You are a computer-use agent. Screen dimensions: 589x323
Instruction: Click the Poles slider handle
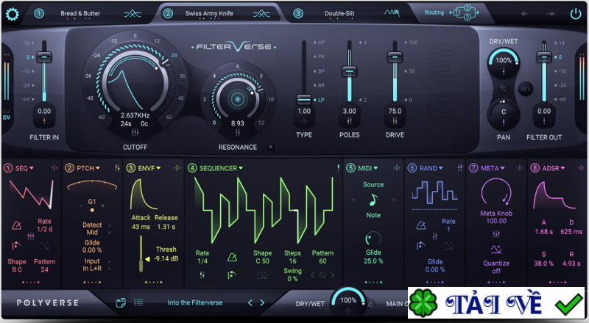[x=349, y=70]
